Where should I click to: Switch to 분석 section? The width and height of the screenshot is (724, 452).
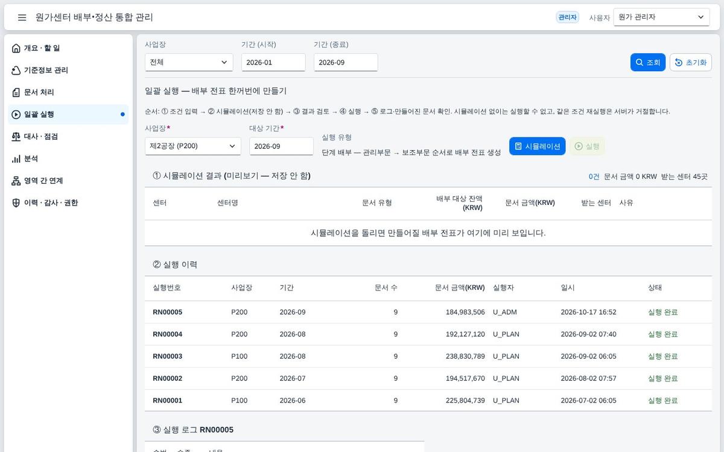(x=68, y=159)
